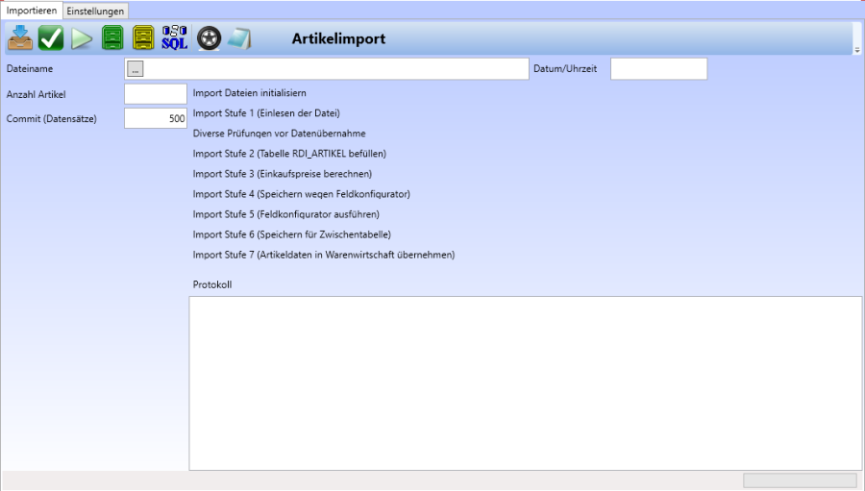Click the green checkmark icon
This screenshot has height=491, width=865.
tap(51, 38)
